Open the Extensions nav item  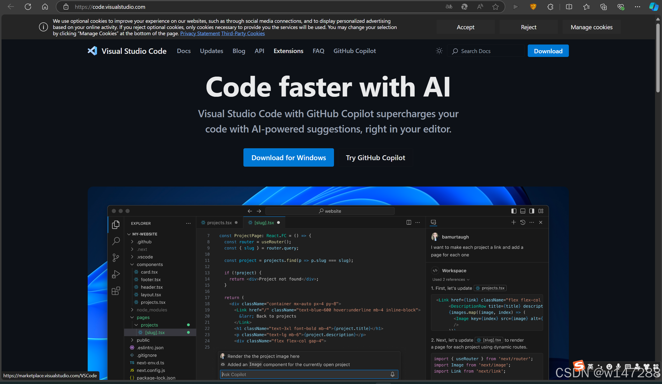coord(288,51)
